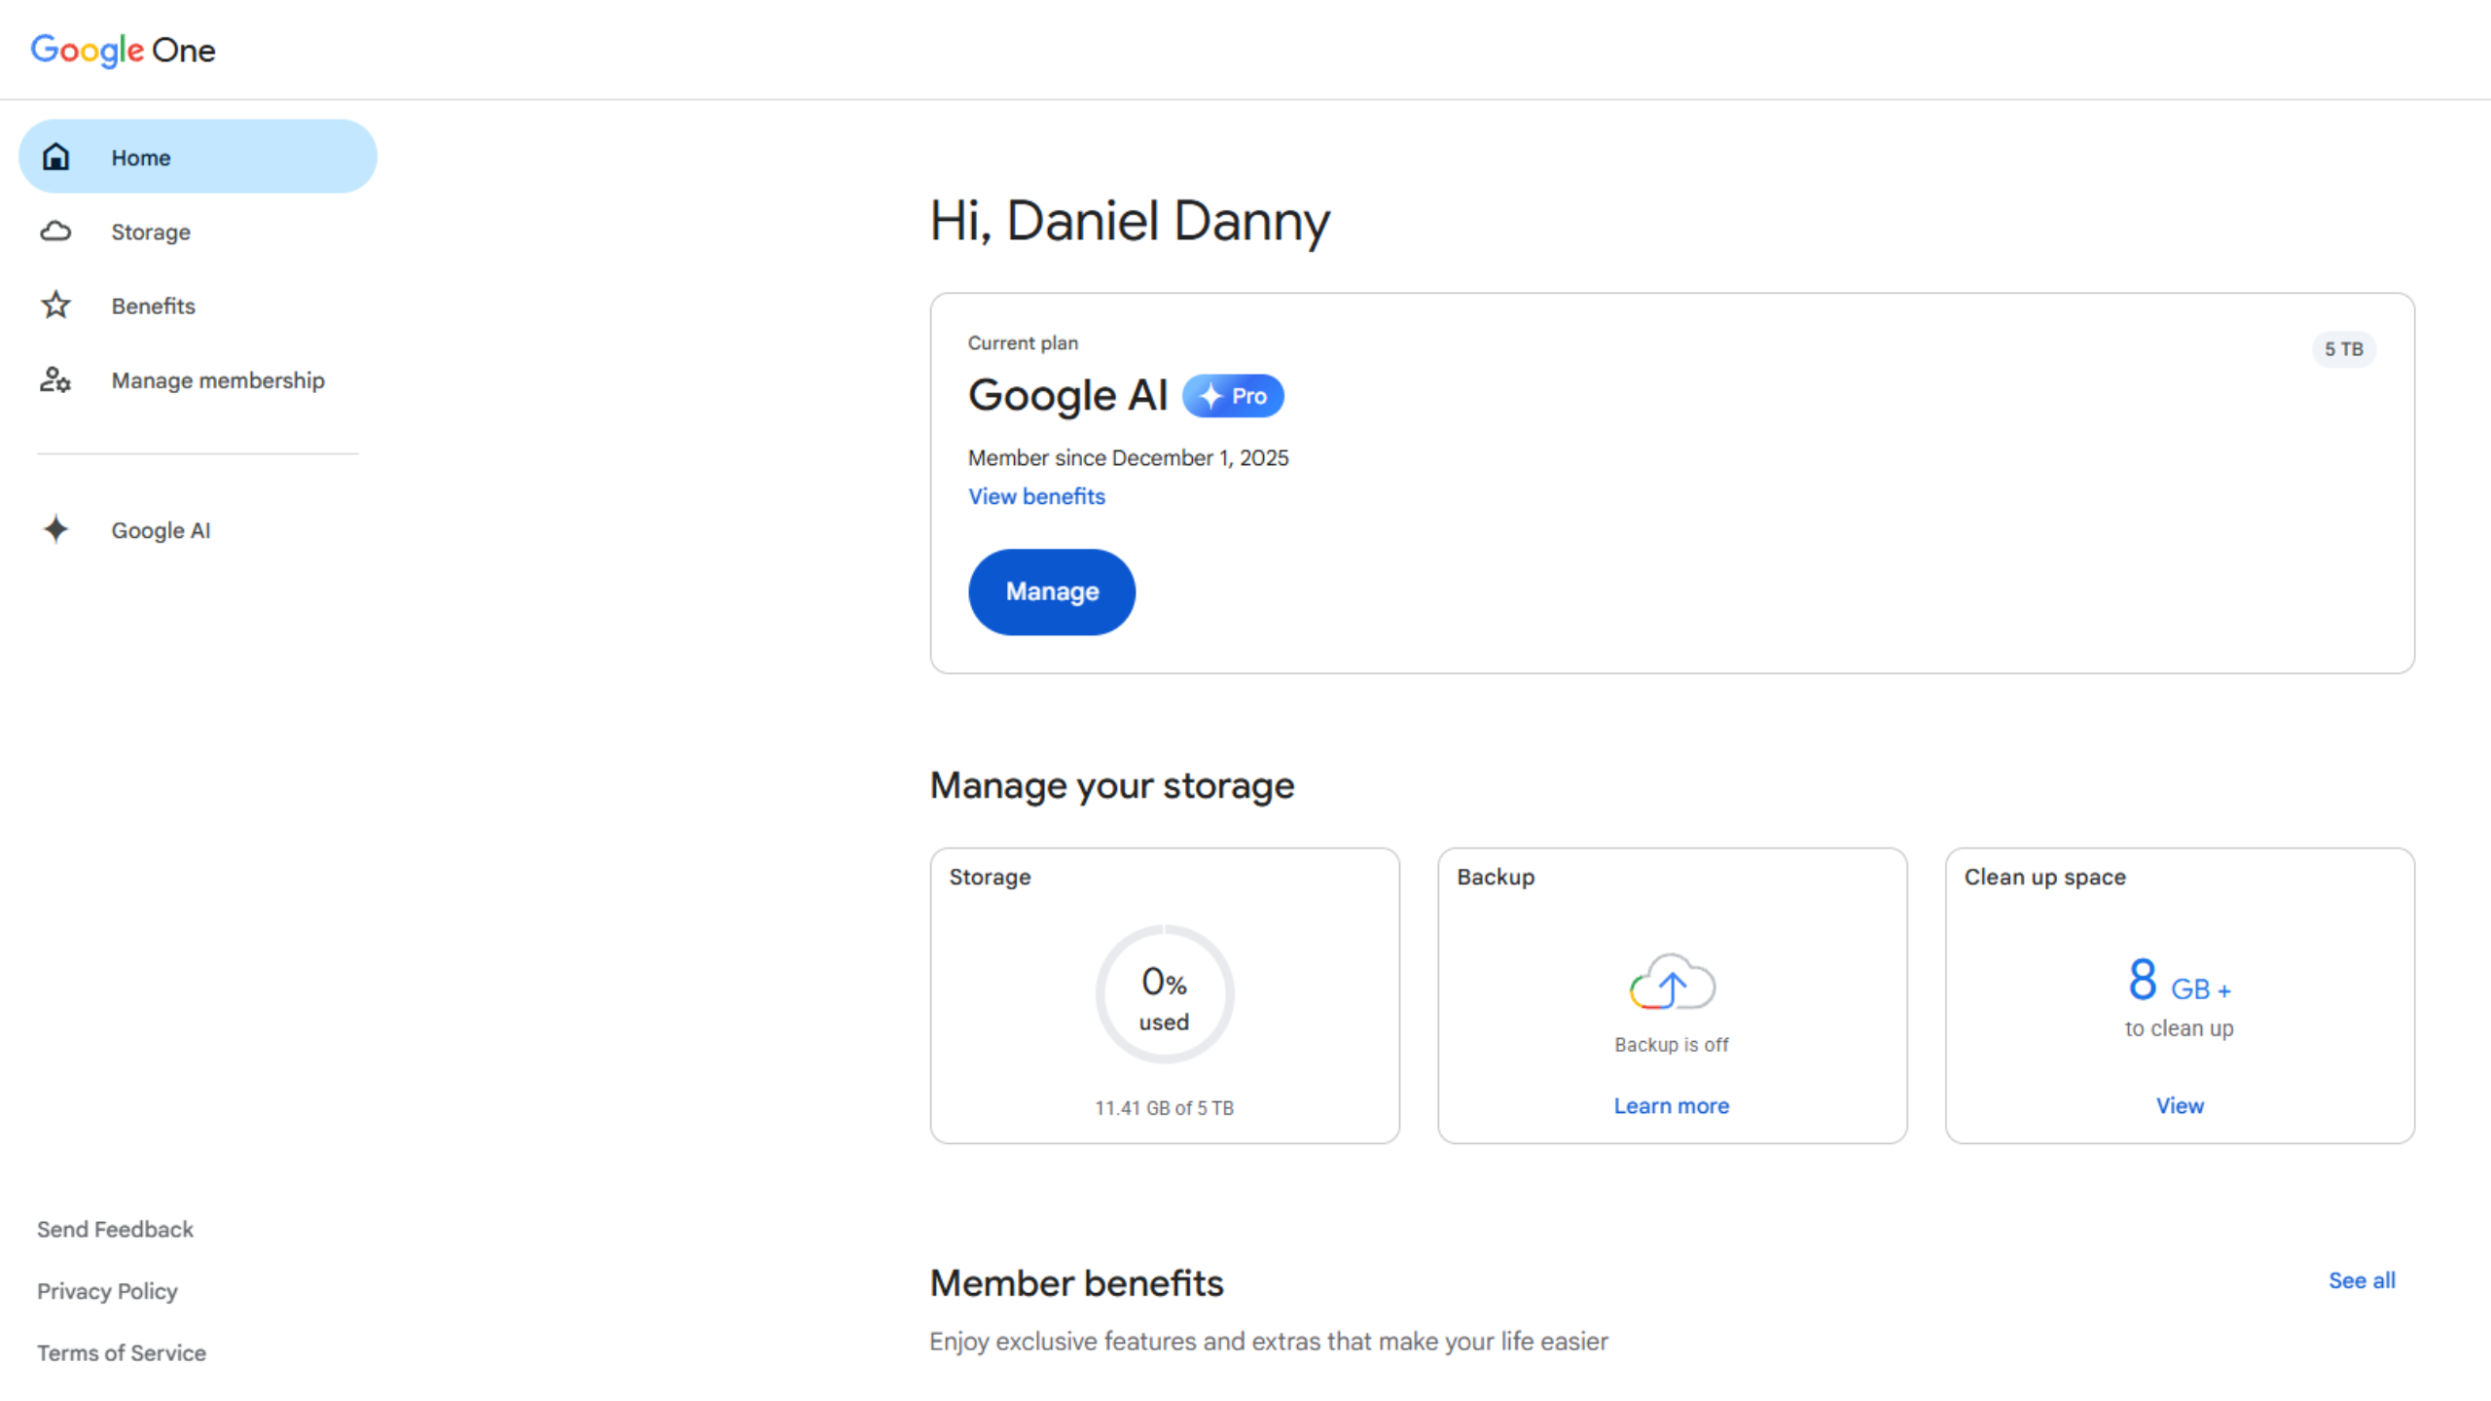This screenshot has width=2491, height=1401.
Task: Open the Home menu item
Action: pyautogui.click(x=198, y=157)
